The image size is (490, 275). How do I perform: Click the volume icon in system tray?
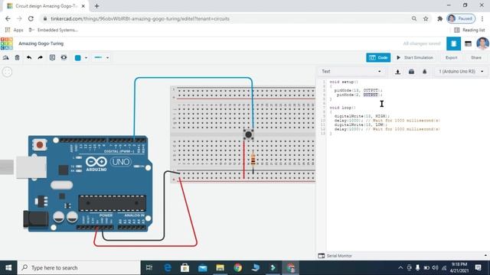[435, 268]
